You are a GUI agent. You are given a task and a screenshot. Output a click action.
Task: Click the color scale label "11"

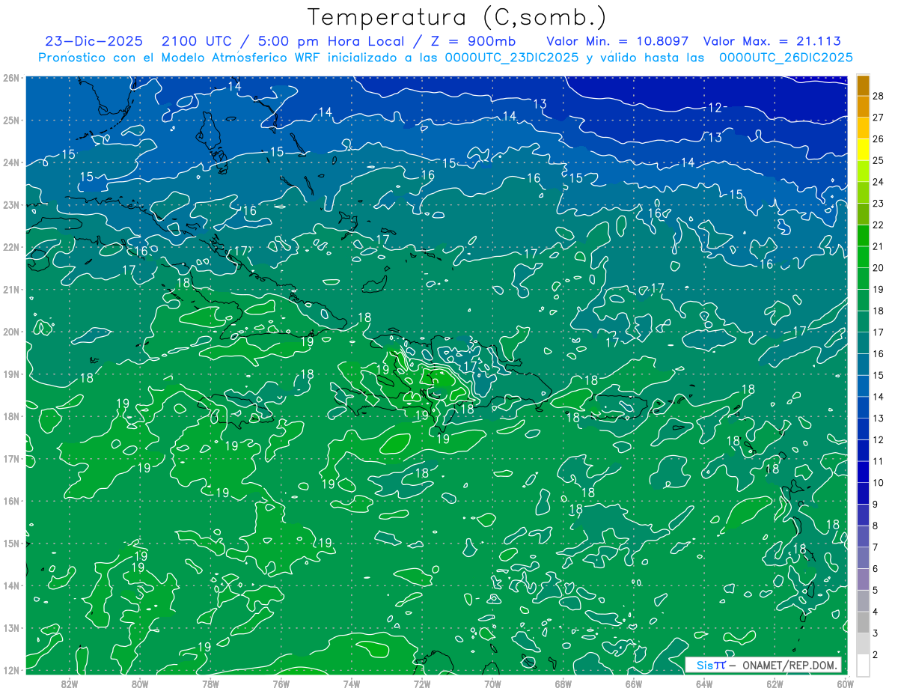point(878,461)
